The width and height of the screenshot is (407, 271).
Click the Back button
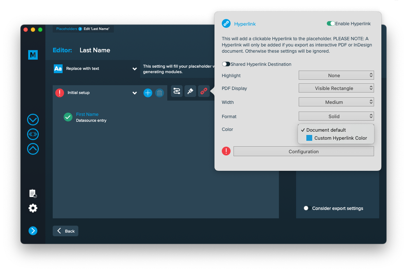coord(66,231)
